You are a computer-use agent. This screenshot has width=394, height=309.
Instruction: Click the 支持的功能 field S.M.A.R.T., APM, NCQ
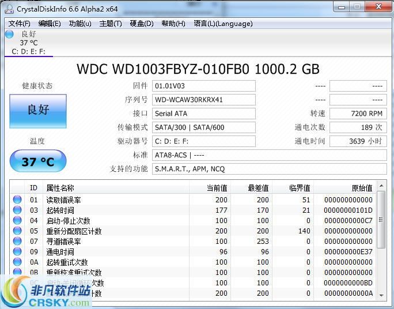pos(270,169)
